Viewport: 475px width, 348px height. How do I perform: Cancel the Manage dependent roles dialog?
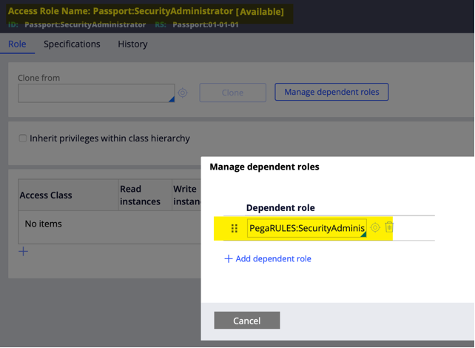click(247, 321)
